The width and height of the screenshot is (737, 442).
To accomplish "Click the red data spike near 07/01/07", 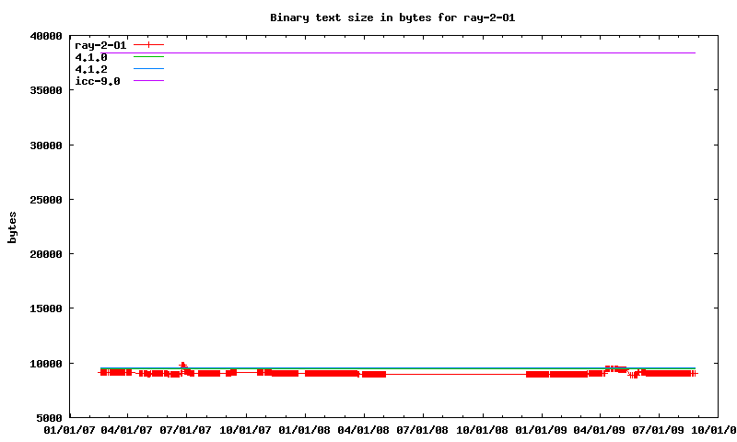I will [x=182, y=365].
